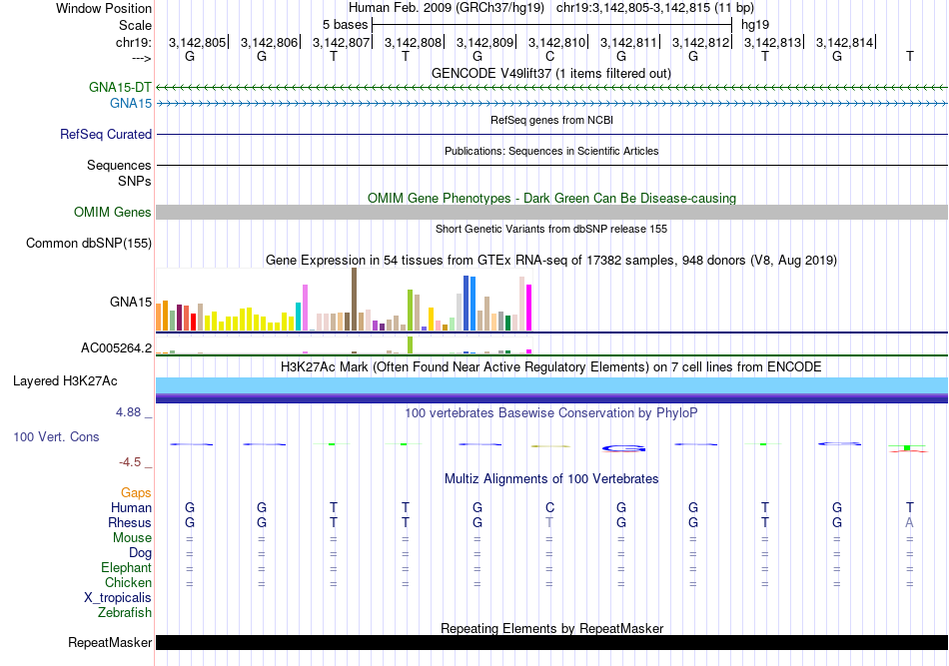Select the 100 Vert. Cons label
Screen dimensions: 949x666
coord(56,436)
